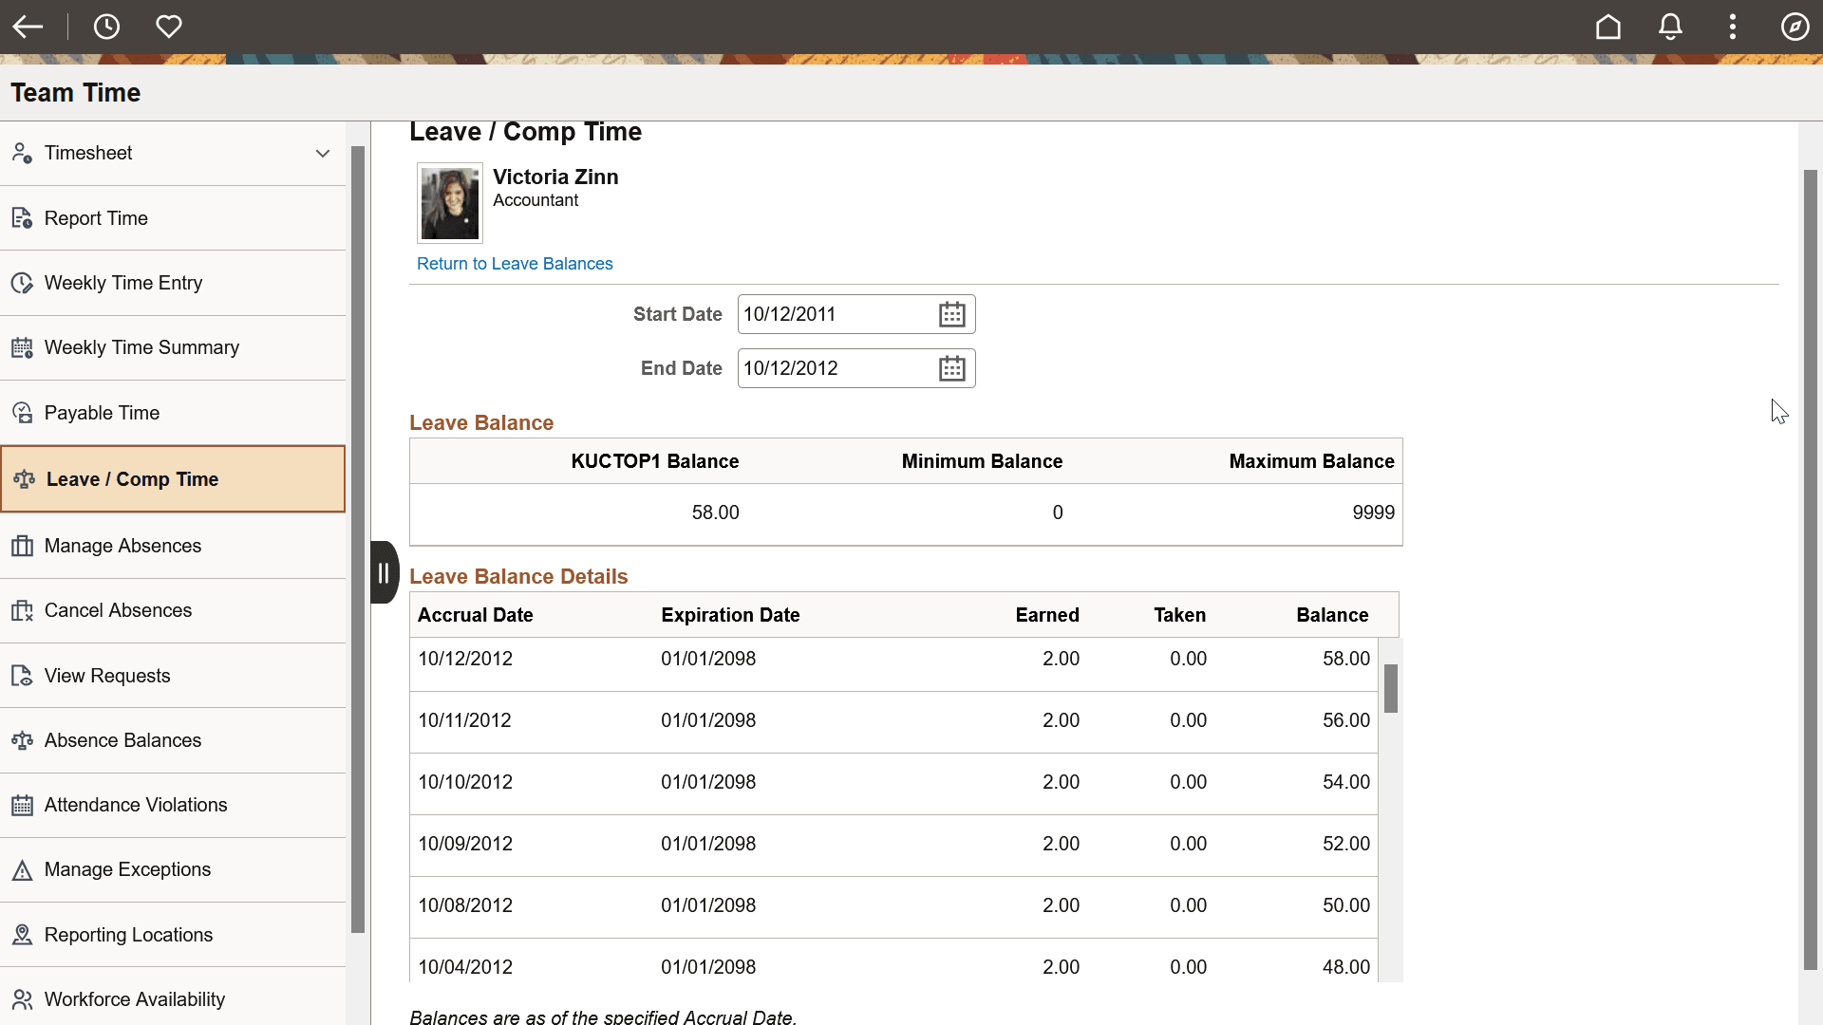The image size is (1823, 1025).
Task: Open the End Date calendar picker
Action: click(x=952, y=368)
